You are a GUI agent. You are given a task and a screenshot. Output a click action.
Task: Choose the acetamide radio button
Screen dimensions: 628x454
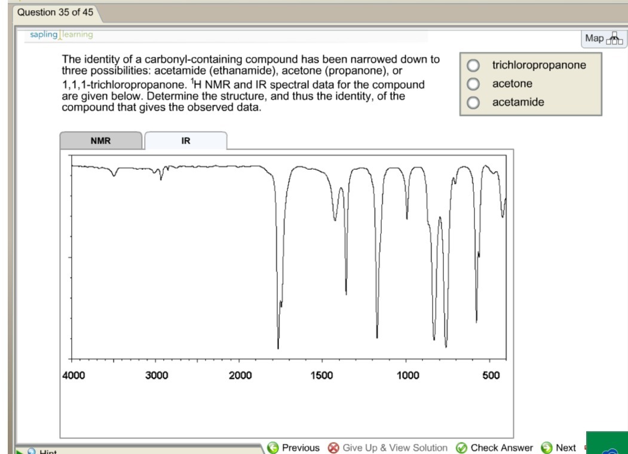(474, 102)
